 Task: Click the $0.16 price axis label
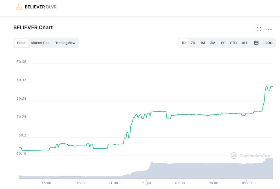(21, 154)
